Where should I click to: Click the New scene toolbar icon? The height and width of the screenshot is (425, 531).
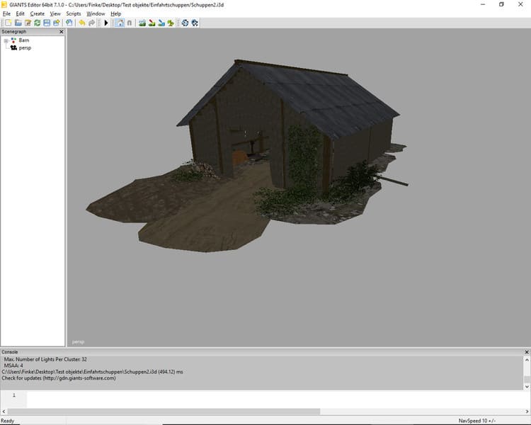tap(8, 23)
